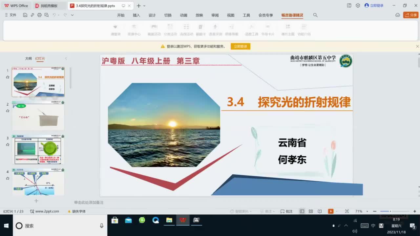The image size is (420, 236).
Task: Click the www.2ppt.com status bar entry
Action: pyautogui.click(x=45, y=211)
